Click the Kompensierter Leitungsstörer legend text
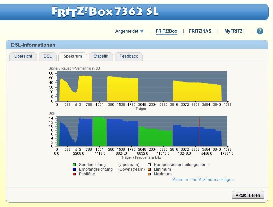The height and width of the screenshot is (207, 273). pos(181,165)
